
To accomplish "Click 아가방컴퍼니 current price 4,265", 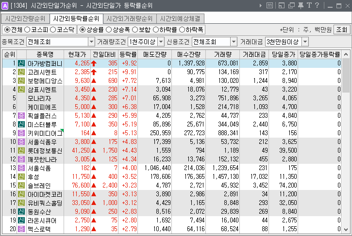I will click(x=82, y=63).
